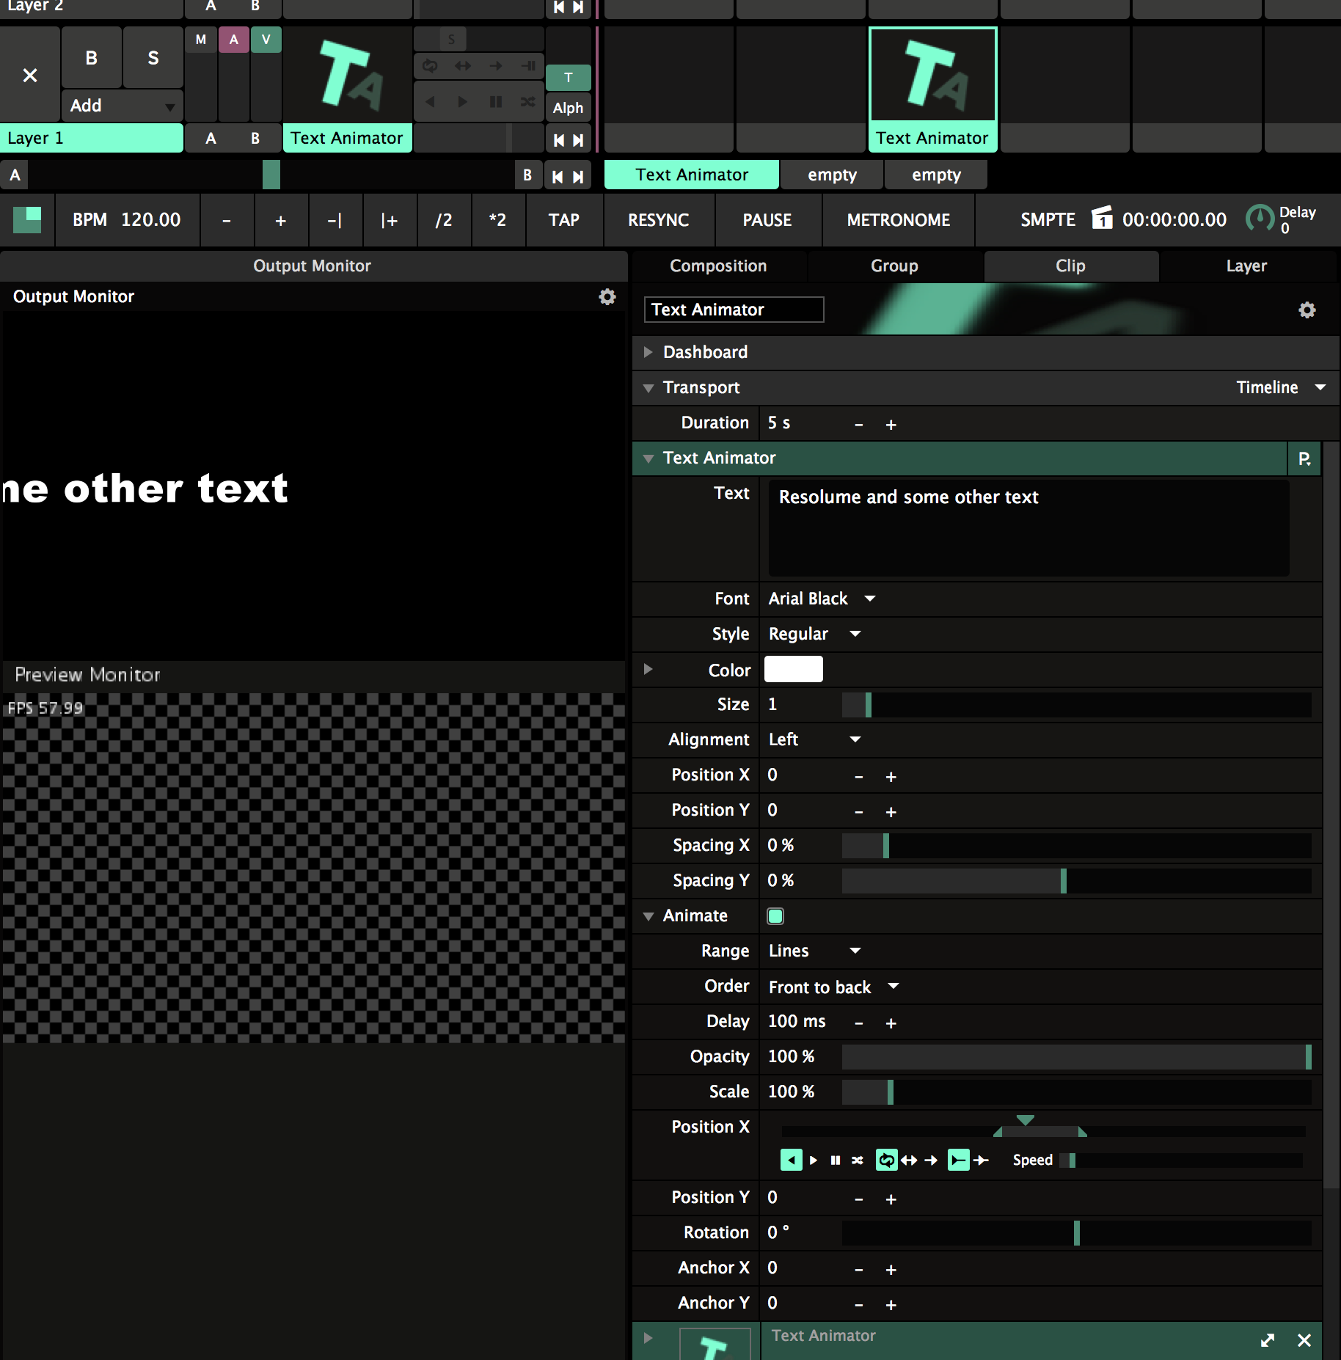
Task: Clear Layer 1 with the X button
Action: [30, 75]
